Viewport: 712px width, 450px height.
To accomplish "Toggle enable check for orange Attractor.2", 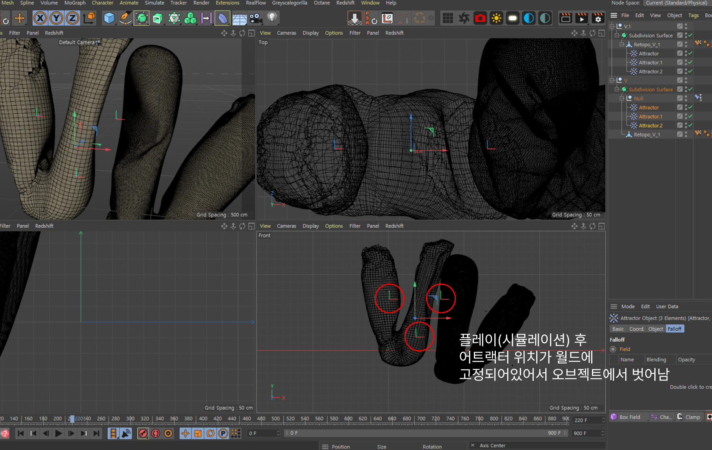I will 690,125.
